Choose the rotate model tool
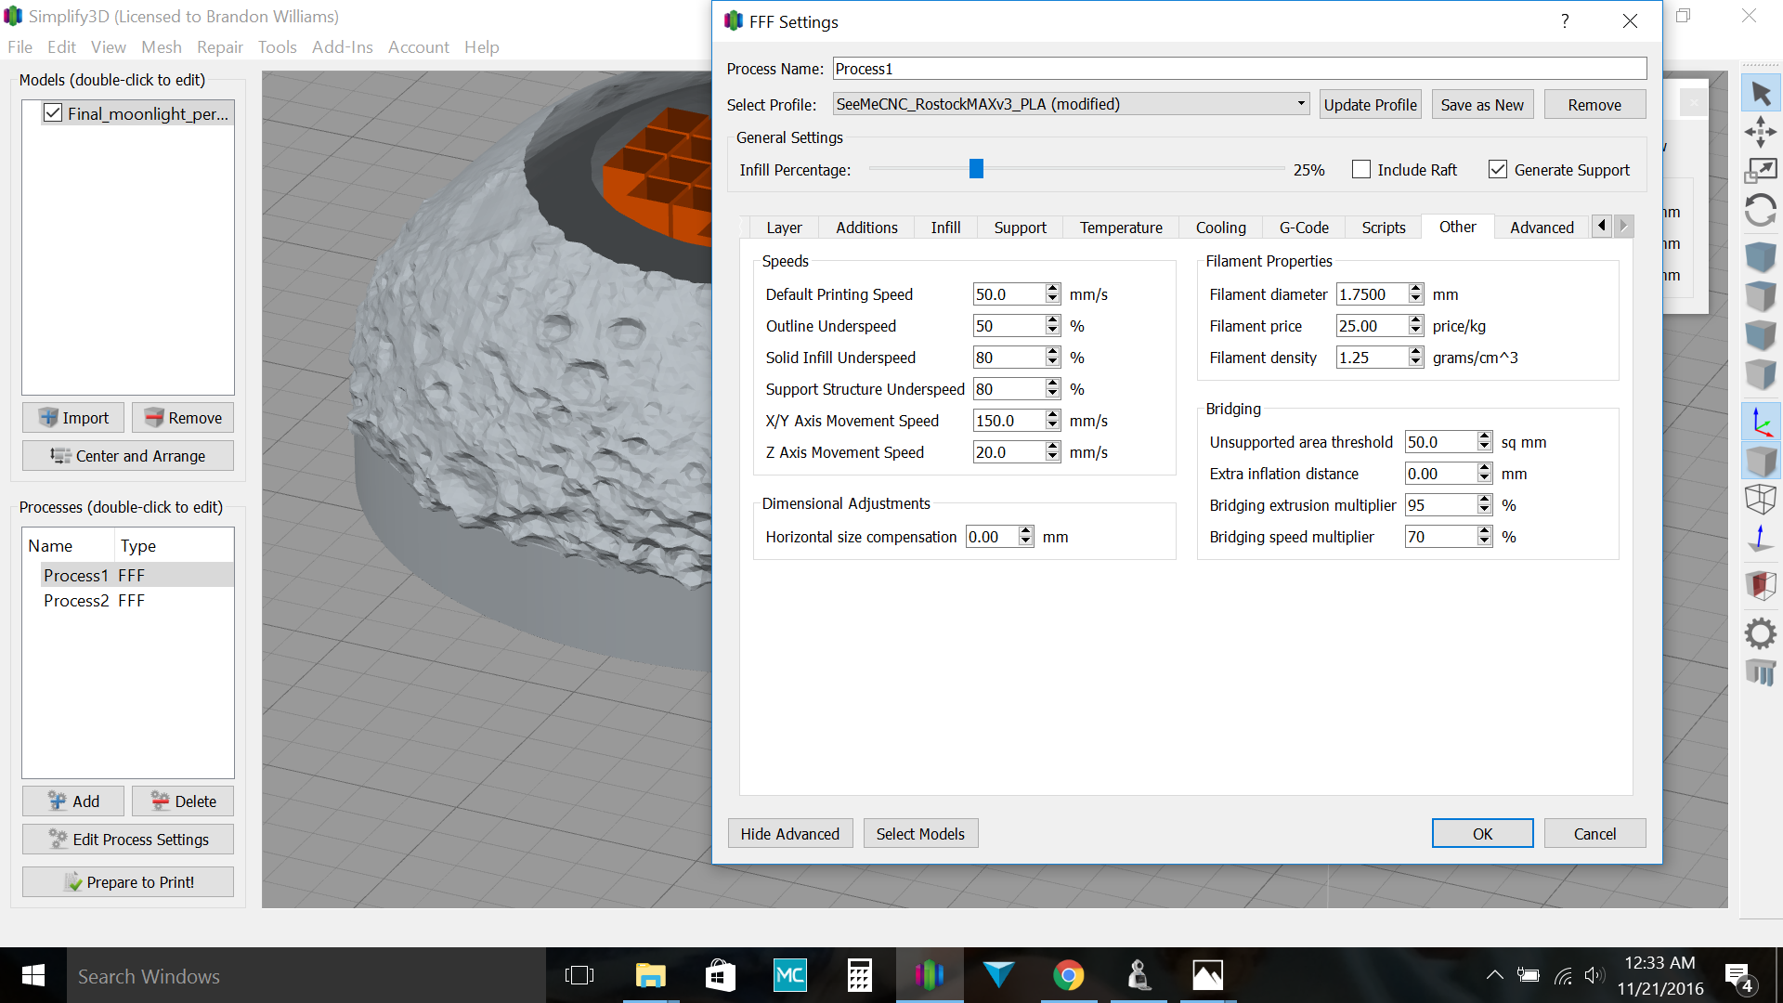This screenshot has height=1003, width=1783. [x=1761, y=211]
